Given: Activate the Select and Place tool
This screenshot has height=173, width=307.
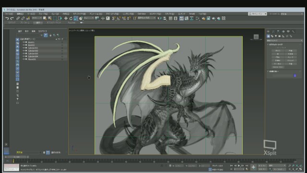Looking at the screenshot, I should [81, 18].
